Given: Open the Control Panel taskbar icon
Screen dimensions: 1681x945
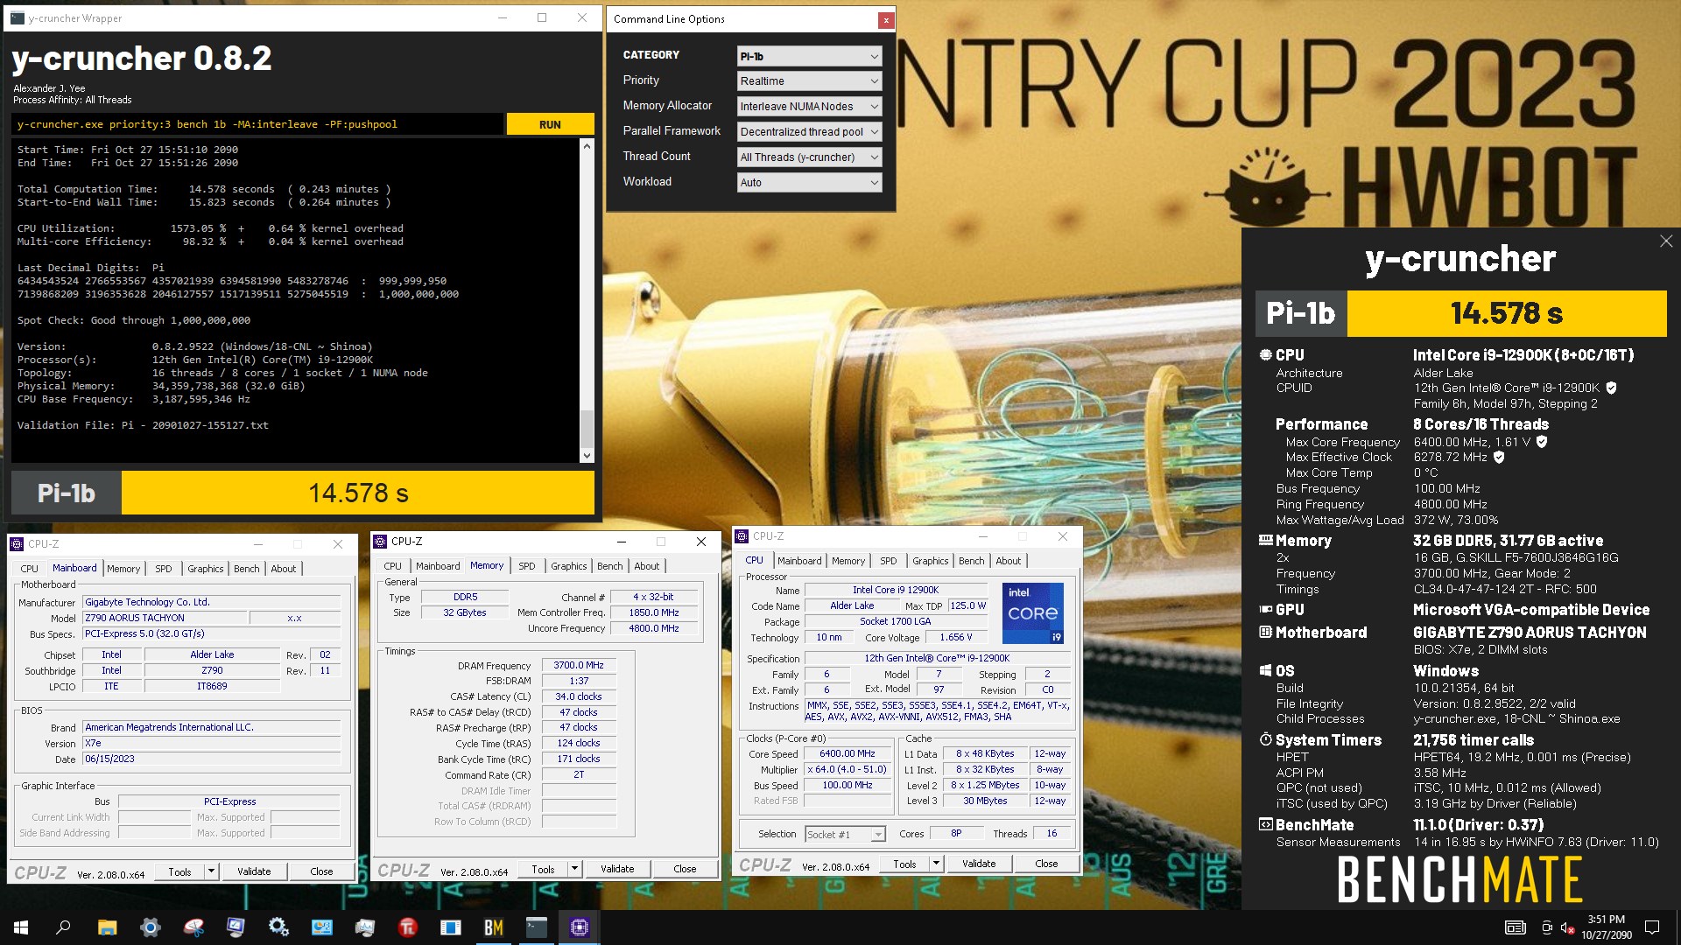Looking at the screenshot, I should pyautogui.click(x=321, y=927).
